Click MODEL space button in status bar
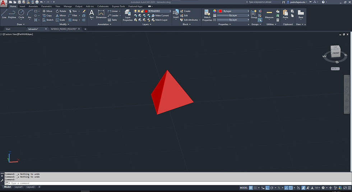Viewport: 352px width, 192px height. pyautogui.click(x=244, y=188)
